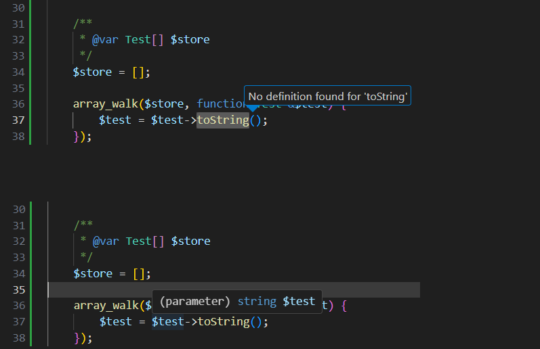Click $store in the lower docblock comment
The width and height of the screenshot is (540, 349).
[190, 241]
